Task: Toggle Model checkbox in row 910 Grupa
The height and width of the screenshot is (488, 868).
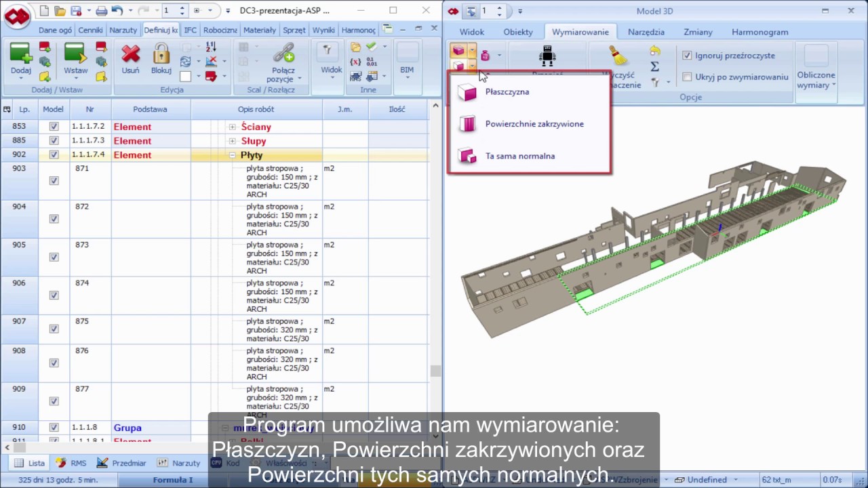Action: (x=54, y=428)
